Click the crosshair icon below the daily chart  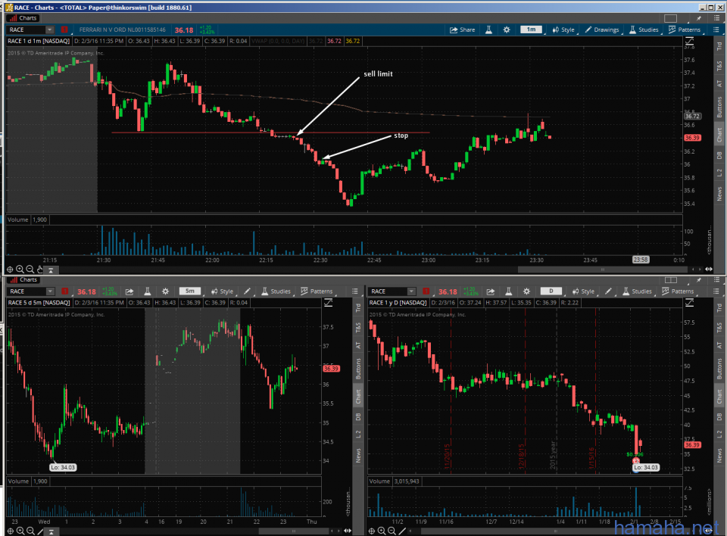pos(371,531)
